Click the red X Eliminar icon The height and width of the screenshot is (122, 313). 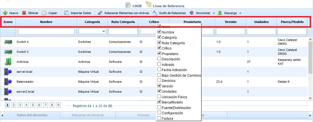pos(24,13)
